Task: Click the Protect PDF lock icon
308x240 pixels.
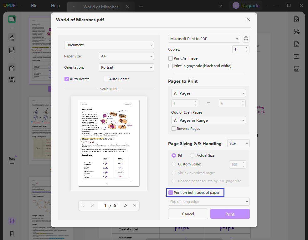Action: click(296, 44)
